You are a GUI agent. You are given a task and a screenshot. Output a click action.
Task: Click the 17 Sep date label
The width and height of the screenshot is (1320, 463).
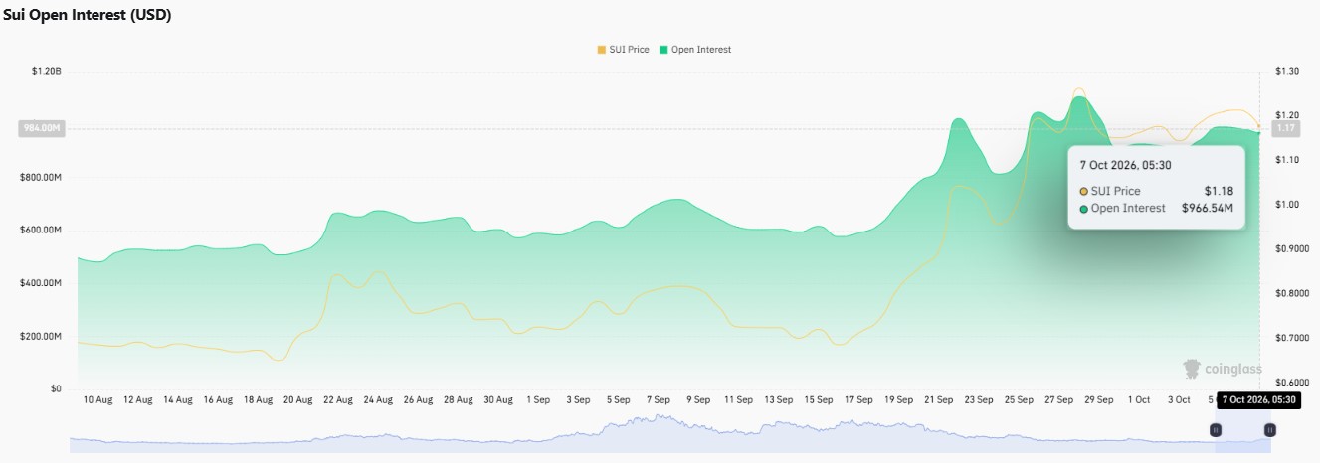(858, 400)
